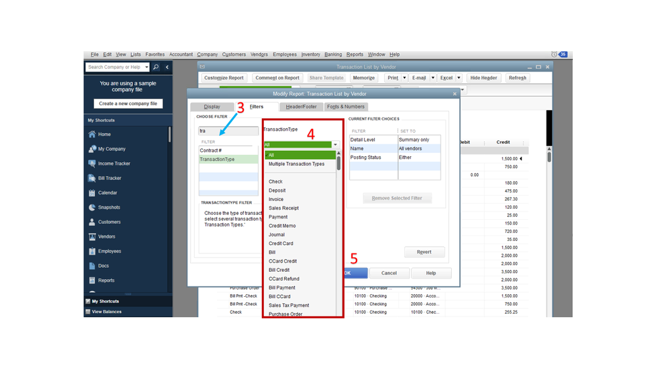This screenshot has width=657, height=369.
Task: Select Contract # in the filter list
Action: click(x=228, y=150)
